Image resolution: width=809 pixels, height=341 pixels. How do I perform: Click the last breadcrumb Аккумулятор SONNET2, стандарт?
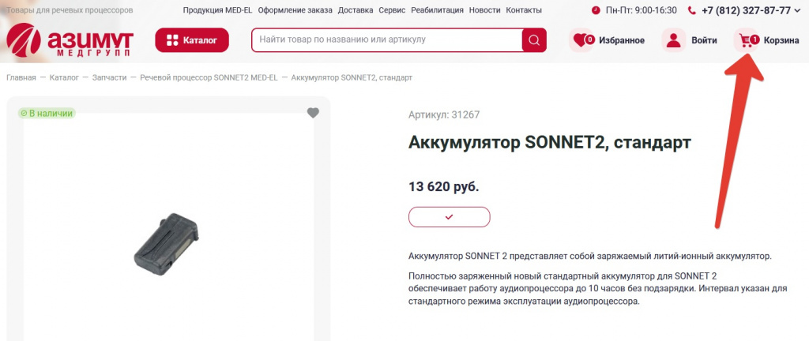[352, 78]
